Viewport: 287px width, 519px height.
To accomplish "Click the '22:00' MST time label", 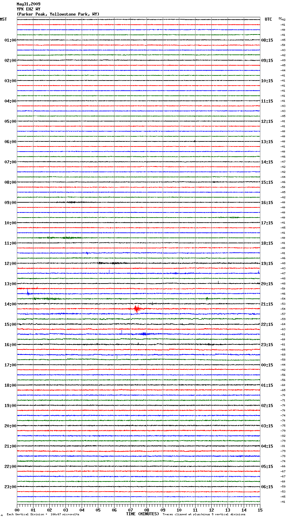I will pyautogui.click(x=10, y=467).
